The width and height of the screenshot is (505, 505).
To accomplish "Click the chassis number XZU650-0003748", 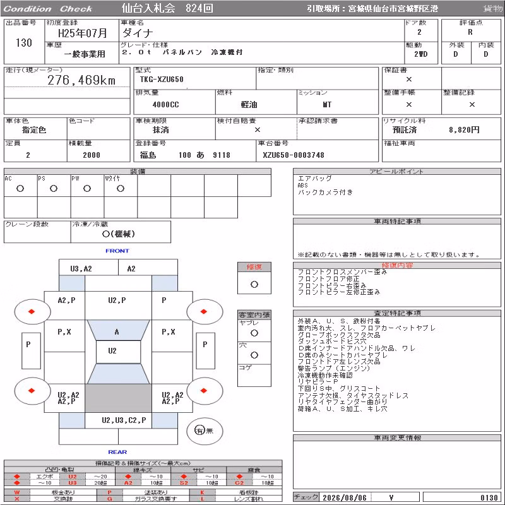I will coord(294,155).
